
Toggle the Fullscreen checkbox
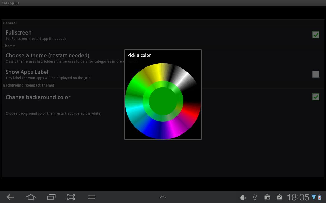tap(316, 35)
